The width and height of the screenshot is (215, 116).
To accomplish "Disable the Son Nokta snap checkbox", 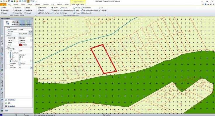I will (x=2, y=10).
